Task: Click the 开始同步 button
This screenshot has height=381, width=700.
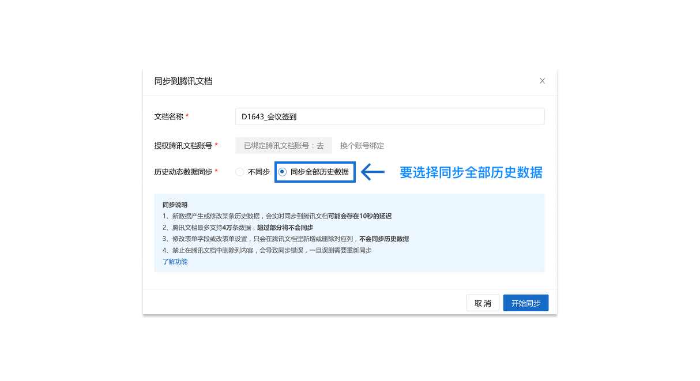Action: (x=526, y=303)
